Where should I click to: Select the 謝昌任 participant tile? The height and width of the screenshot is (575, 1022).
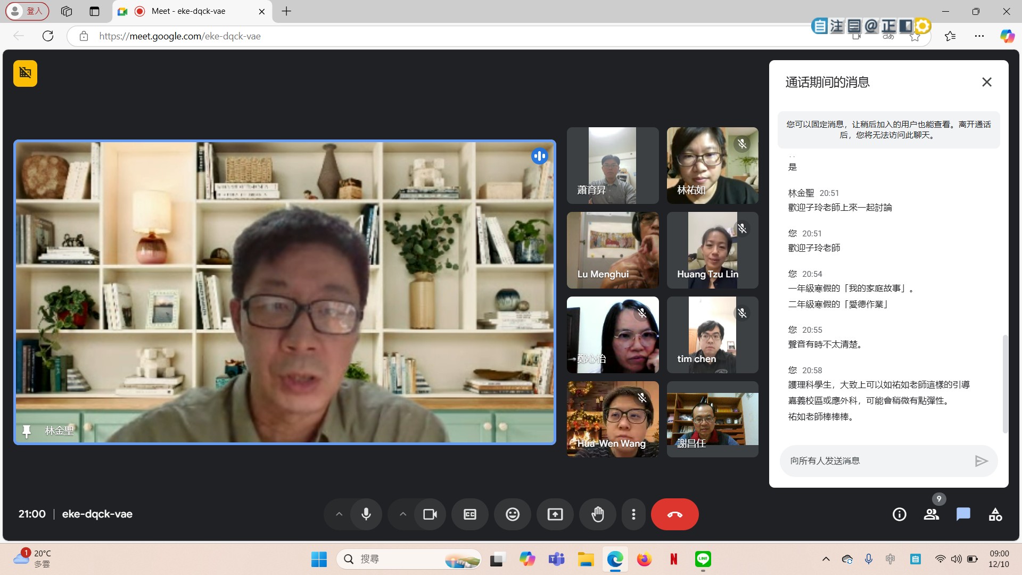pos(713,420)
